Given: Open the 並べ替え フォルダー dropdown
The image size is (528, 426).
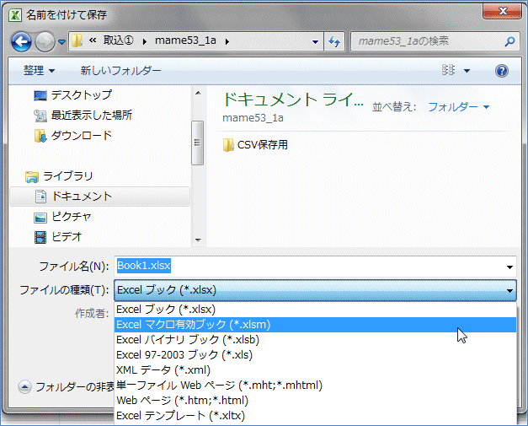Looking at the screenshot, I should point(458,107).
